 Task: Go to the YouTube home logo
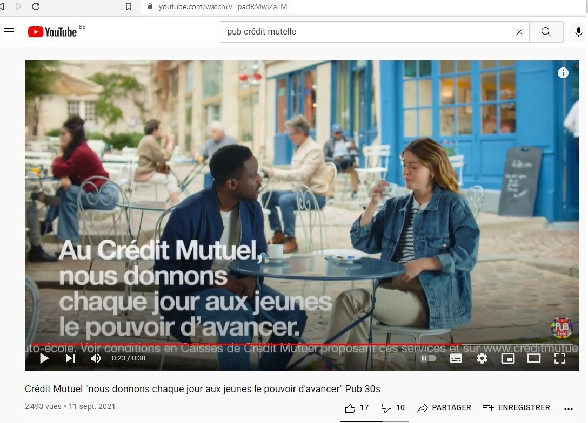52,32
